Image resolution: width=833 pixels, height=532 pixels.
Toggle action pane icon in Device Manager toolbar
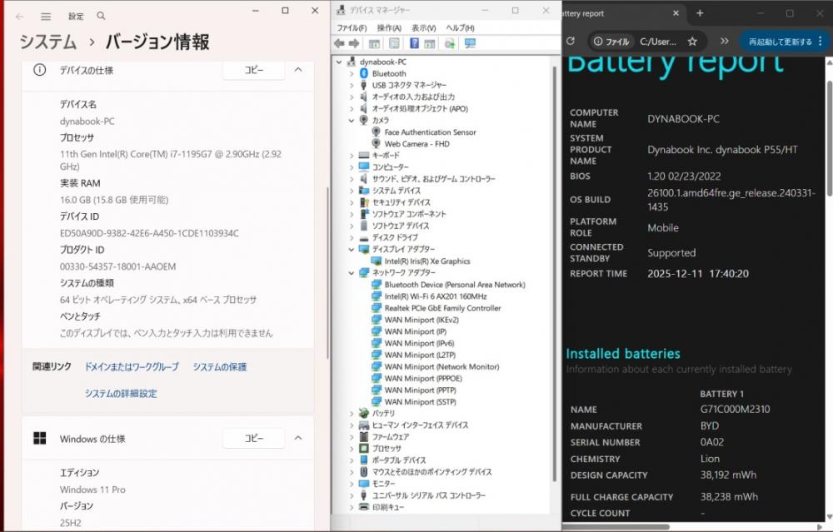[x=429, y=43]
